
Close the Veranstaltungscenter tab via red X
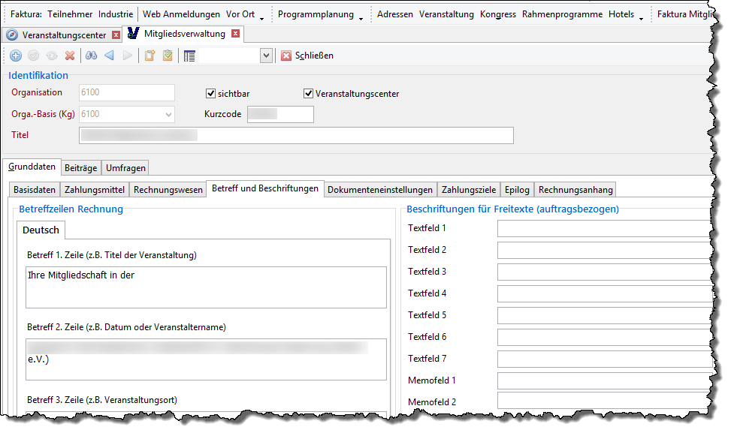pos(115,35)
